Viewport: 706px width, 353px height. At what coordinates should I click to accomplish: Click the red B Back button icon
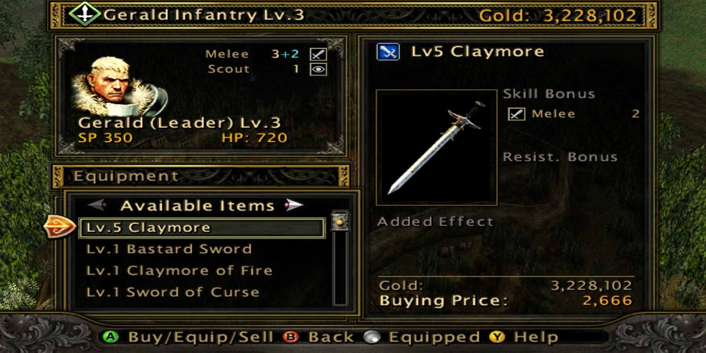point(291,337)
